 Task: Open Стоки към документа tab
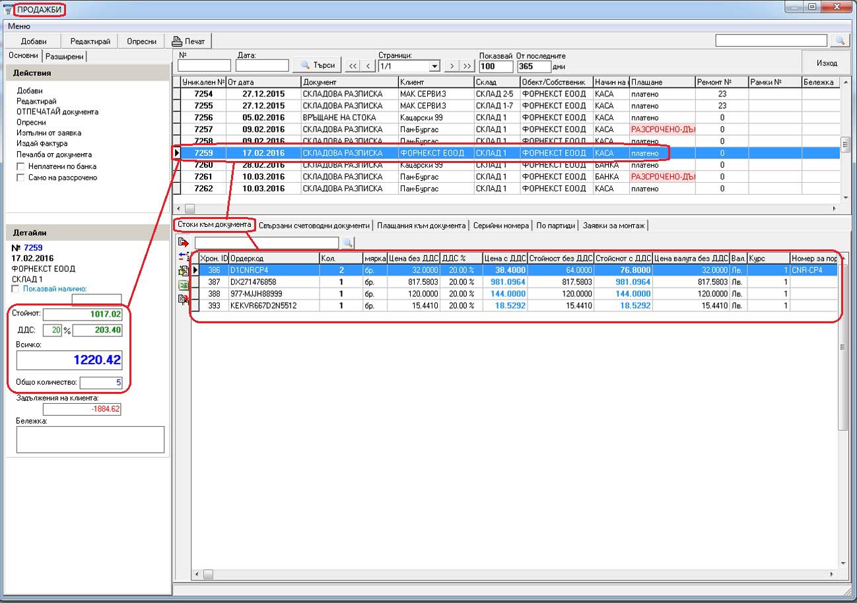(x=215, y=225)
